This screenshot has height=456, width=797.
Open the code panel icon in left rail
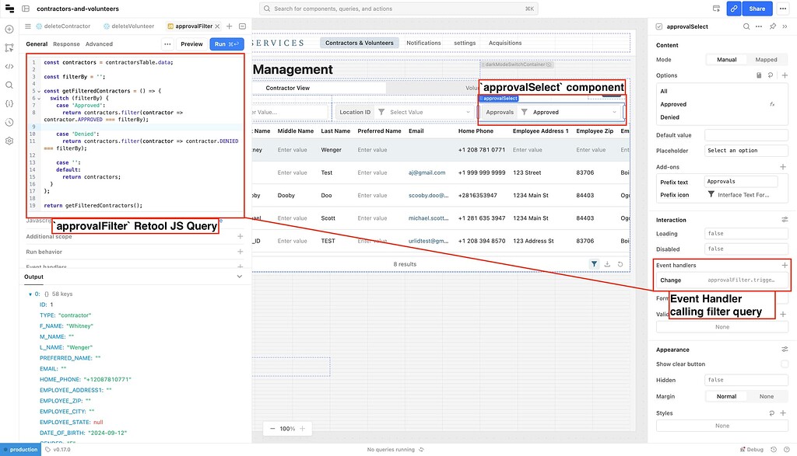9,67
